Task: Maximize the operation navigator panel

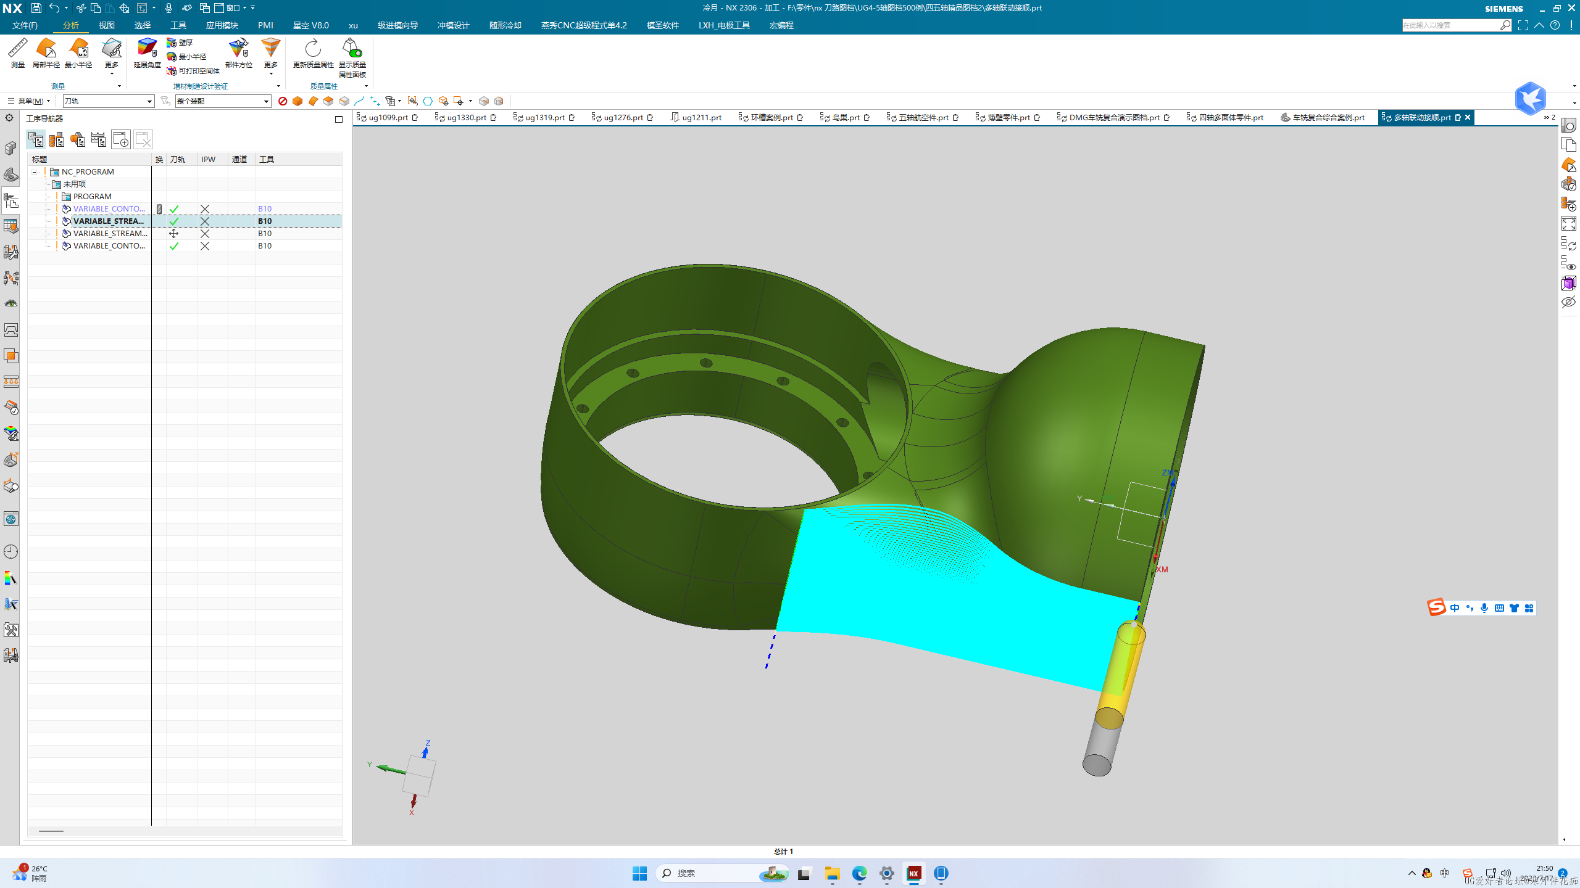Action: (x=339, y=119)
